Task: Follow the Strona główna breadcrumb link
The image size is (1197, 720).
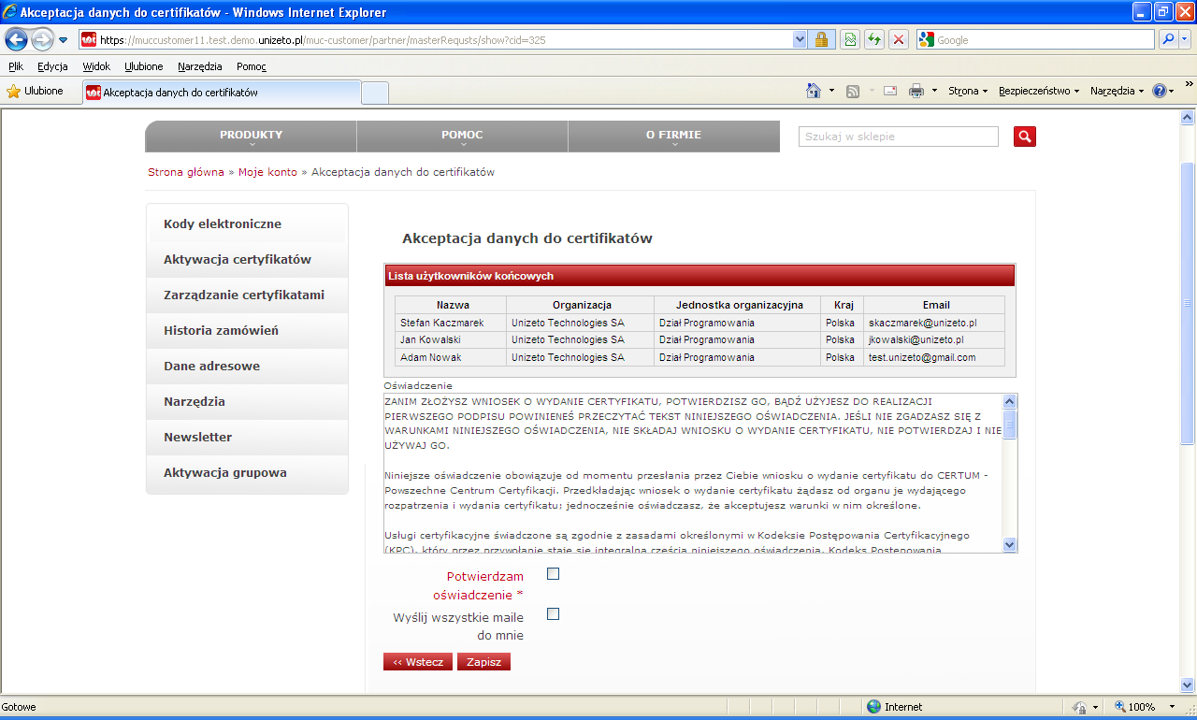Action: (x=186, y=172)
